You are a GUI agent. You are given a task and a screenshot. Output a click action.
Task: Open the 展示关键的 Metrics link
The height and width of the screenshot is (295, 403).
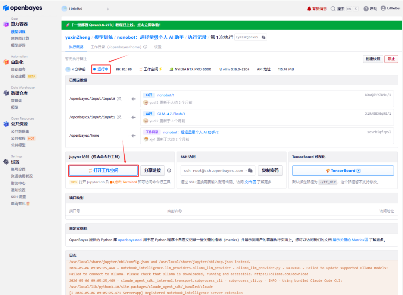pos(350,240)
